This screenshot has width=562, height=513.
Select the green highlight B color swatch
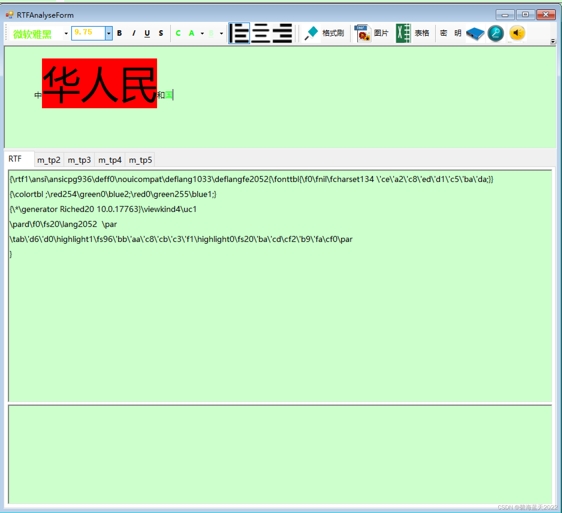tap(211, 33)
